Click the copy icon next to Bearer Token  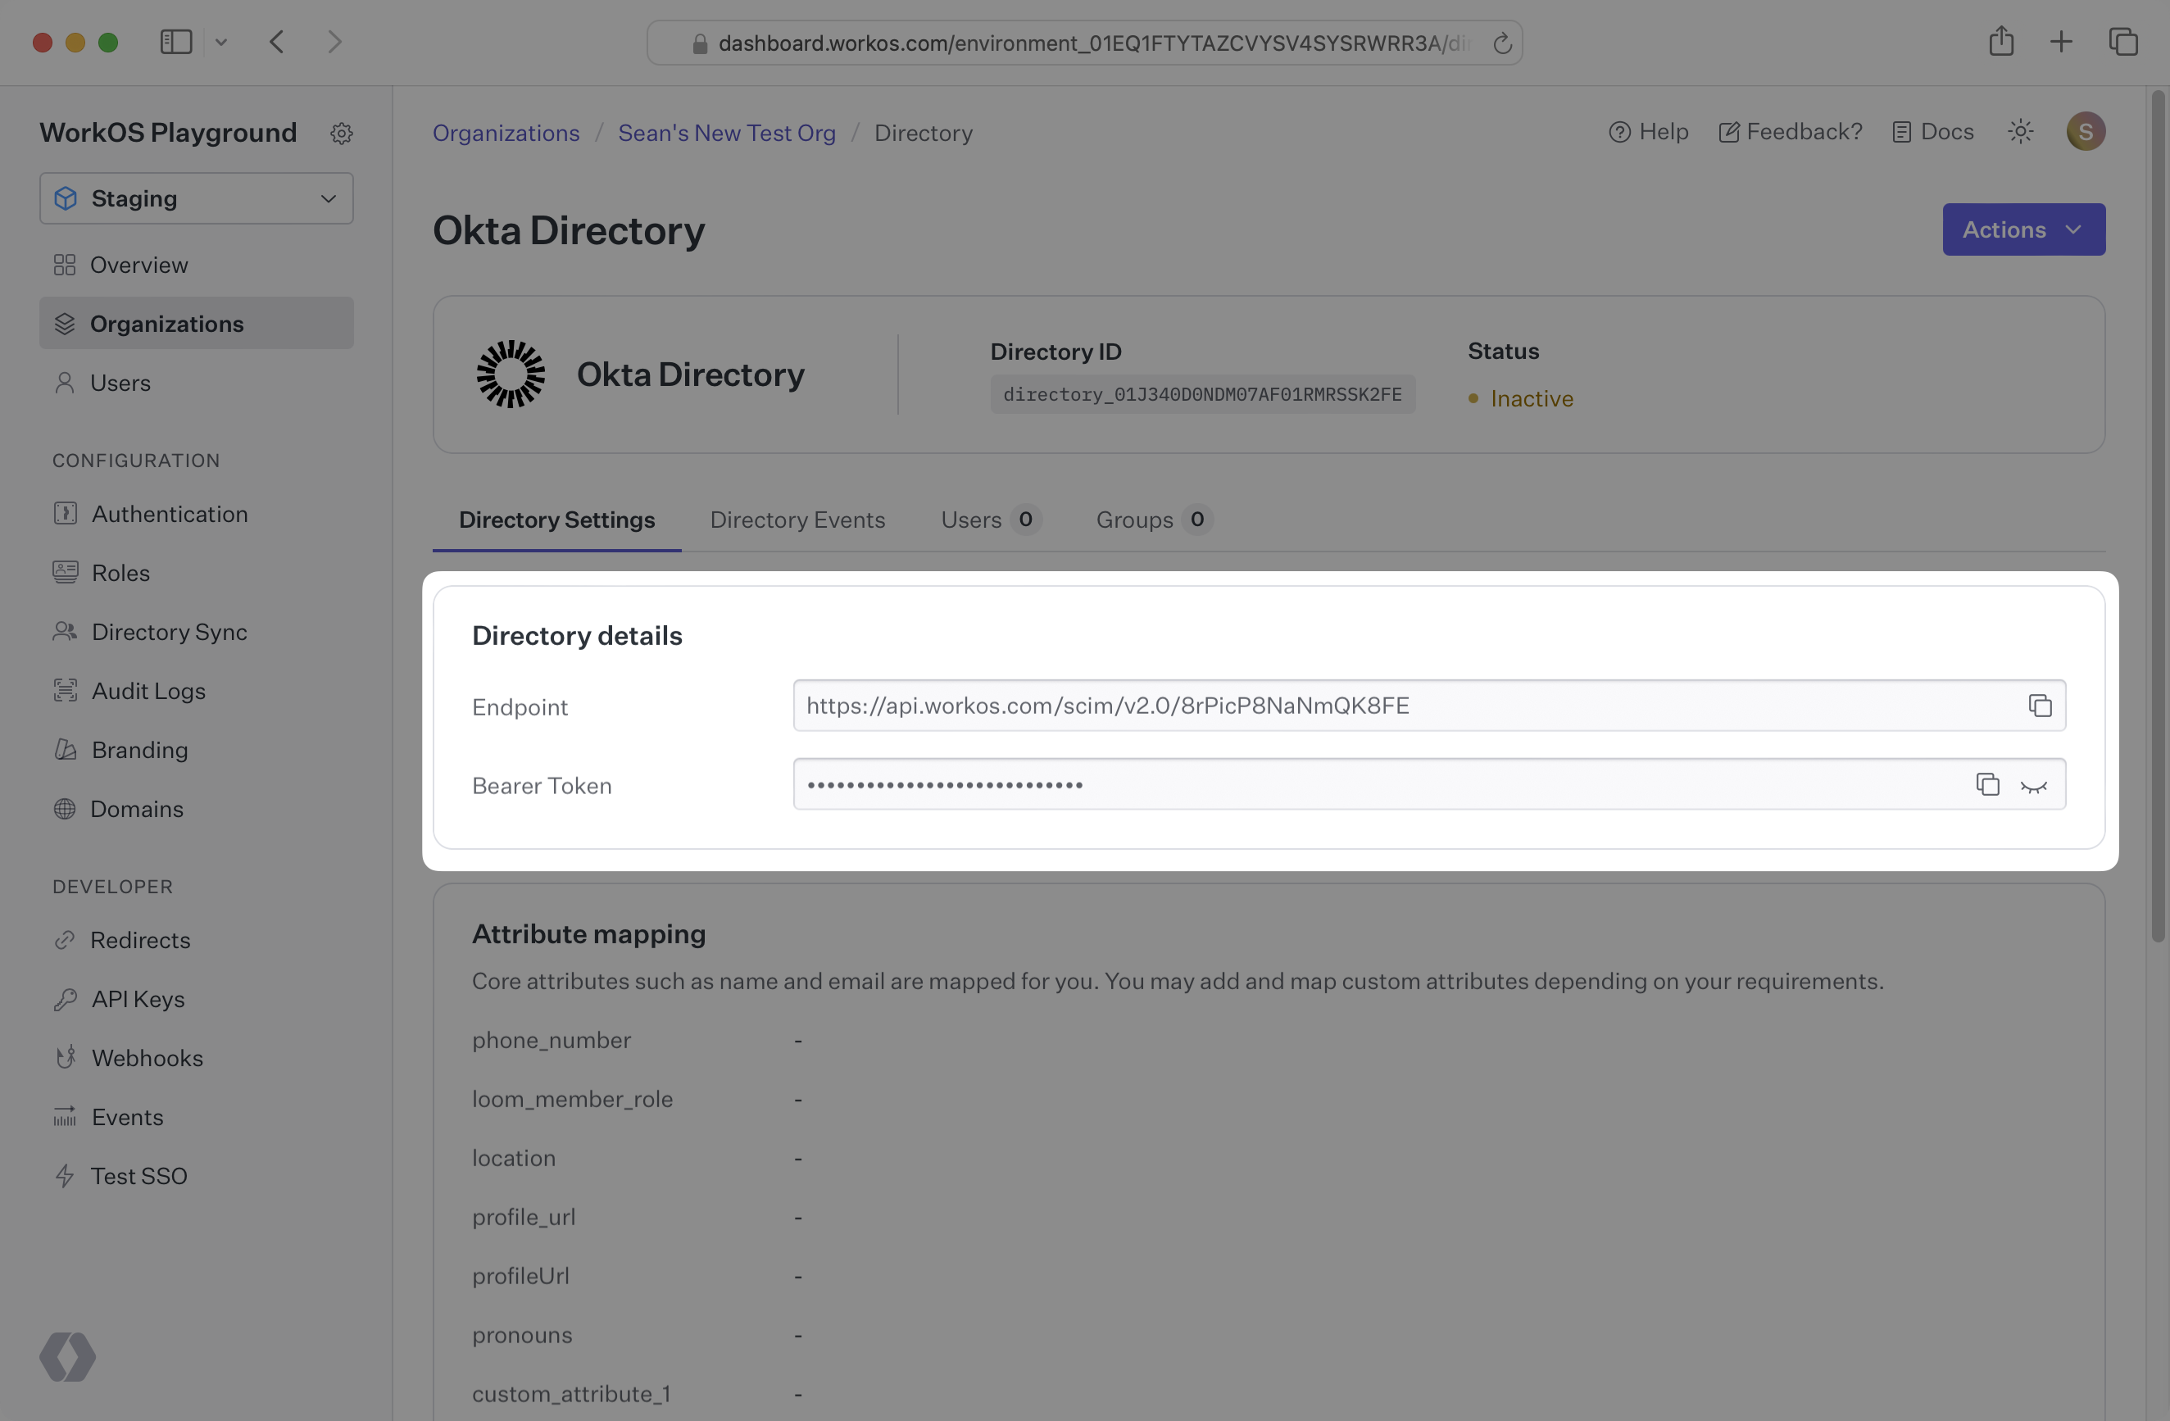pyautogui.click(x=1988, y=783)
